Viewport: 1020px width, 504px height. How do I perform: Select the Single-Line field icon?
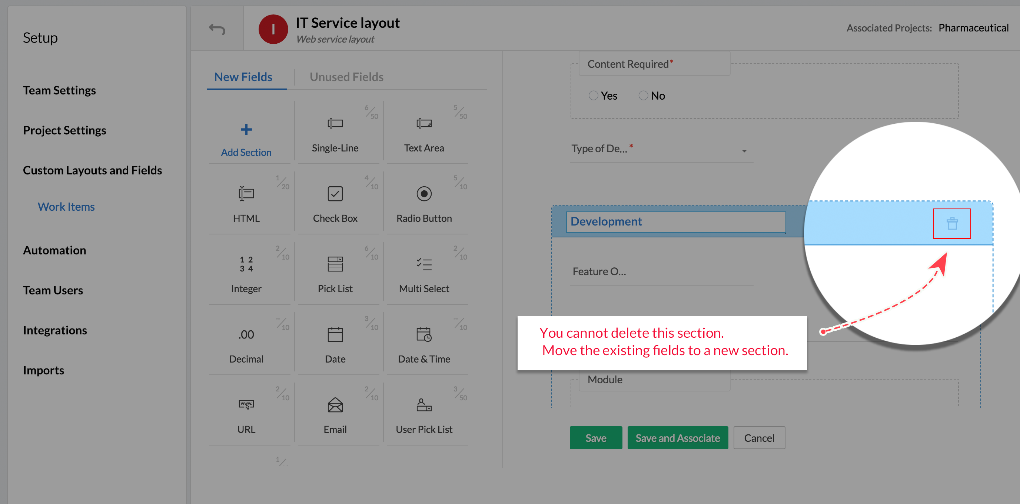click(335, 124)
